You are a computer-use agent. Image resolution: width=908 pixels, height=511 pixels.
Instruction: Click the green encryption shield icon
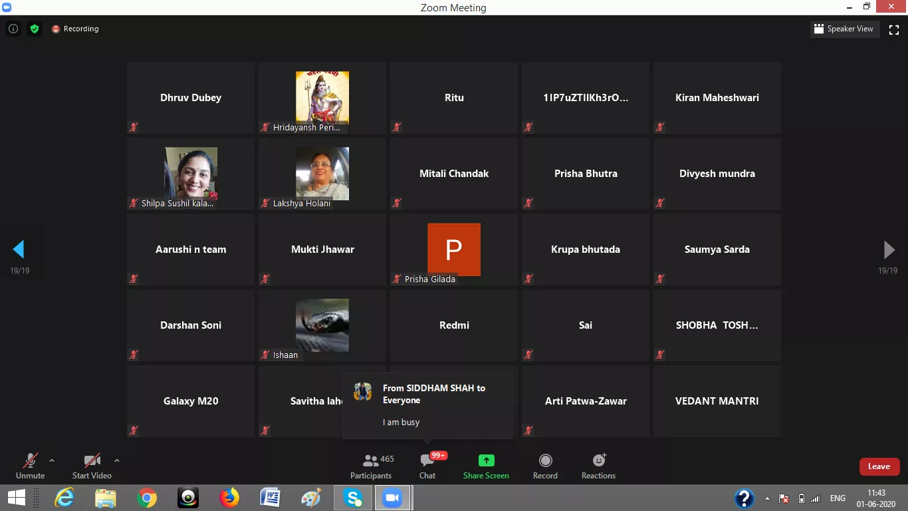coord(35,29)
